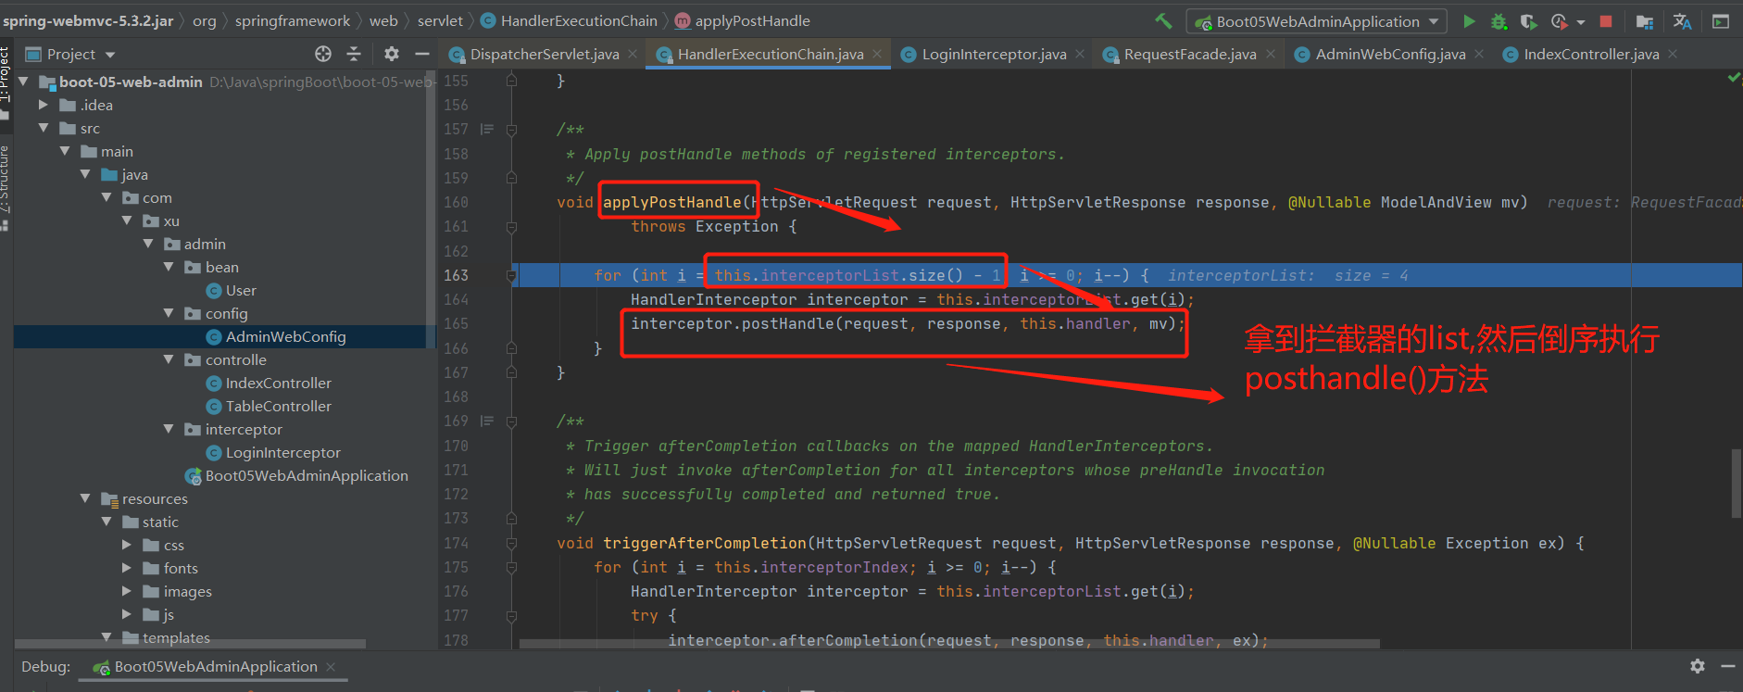Collapse the boot-05-web-admin project root
The width and height of the screenshot is (1743, 692).
tap(23, 82)
